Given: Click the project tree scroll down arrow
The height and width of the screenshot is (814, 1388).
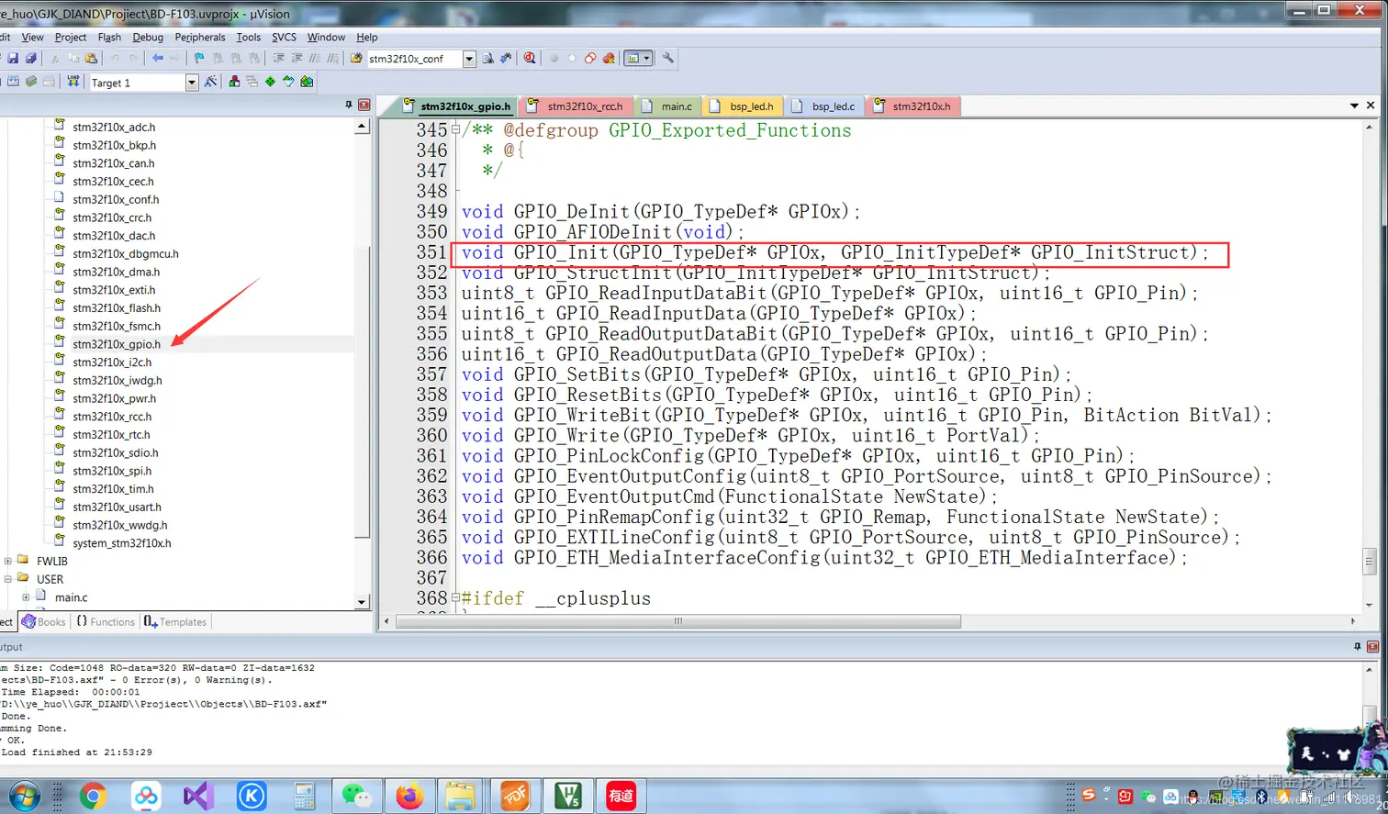Looking at the screenshot, I should 362,602.
